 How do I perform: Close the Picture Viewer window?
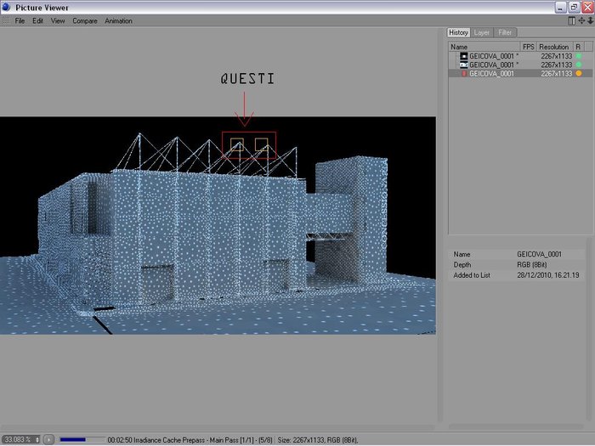click(x=588, y=7)
